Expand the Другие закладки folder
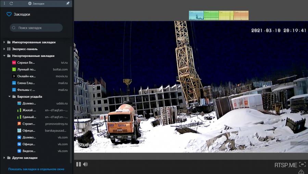Screen dimensions: 308x174 tap(4, 158)
